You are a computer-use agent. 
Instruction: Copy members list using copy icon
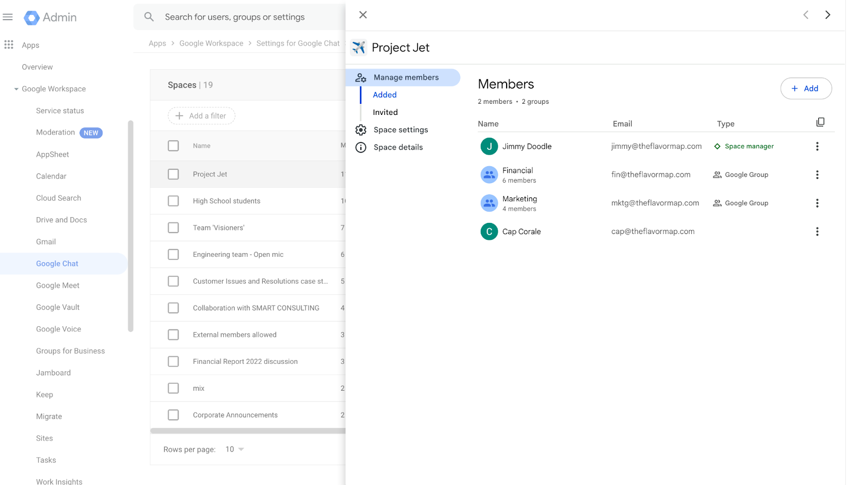point(820,122)
